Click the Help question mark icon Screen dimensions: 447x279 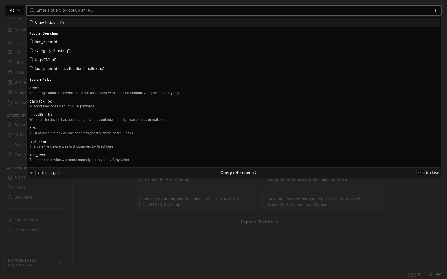click(x=430, y=274)
